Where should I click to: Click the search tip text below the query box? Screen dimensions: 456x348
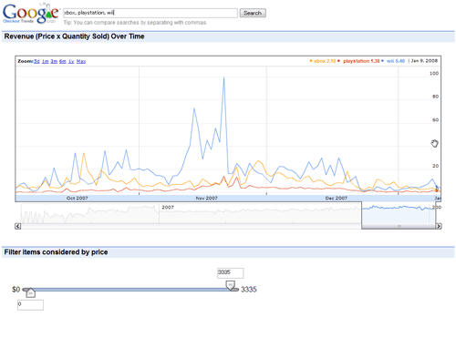135,23
